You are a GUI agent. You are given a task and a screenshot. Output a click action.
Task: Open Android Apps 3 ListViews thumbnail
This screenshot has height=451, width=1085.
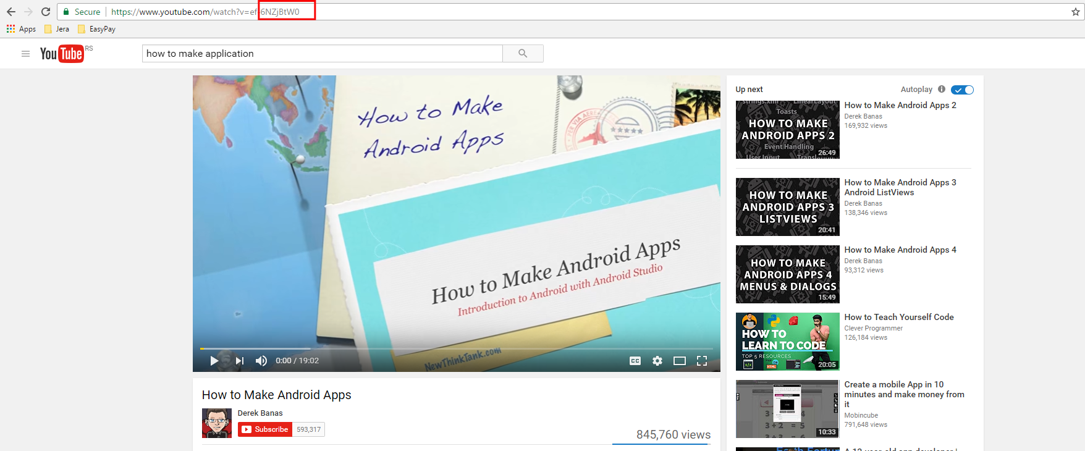(x=788, y=207)
